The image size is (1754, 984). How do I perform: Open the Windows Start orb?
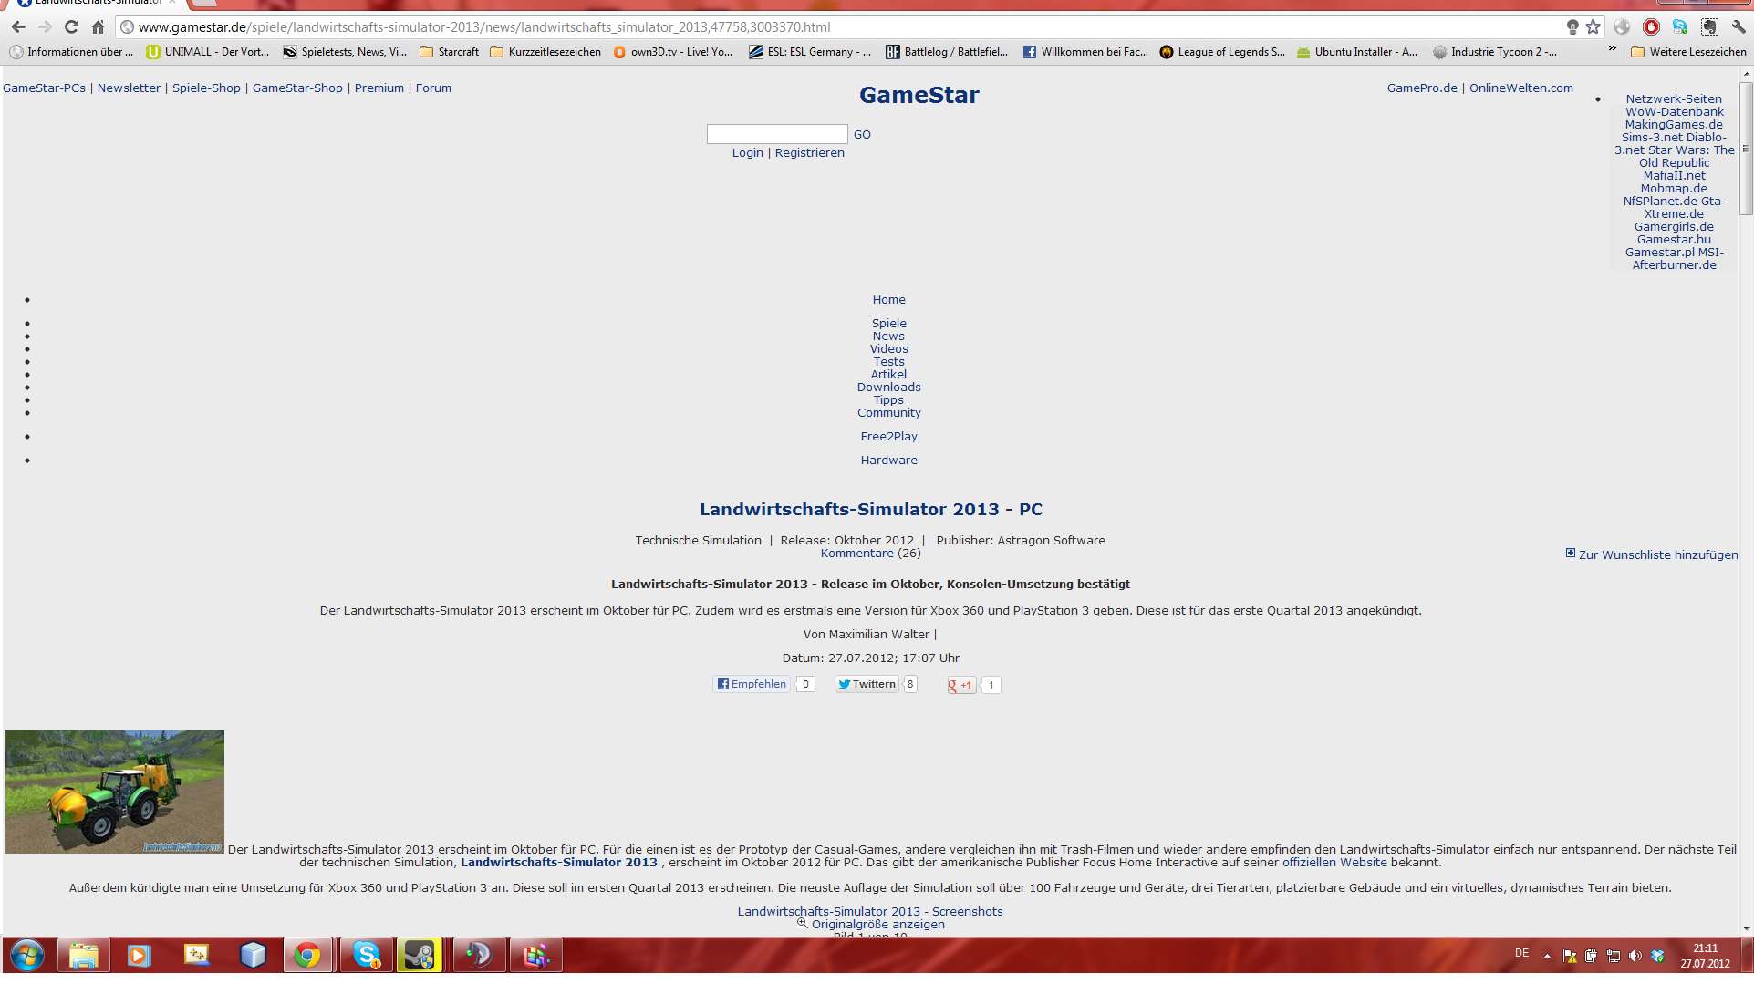(26, 956)
